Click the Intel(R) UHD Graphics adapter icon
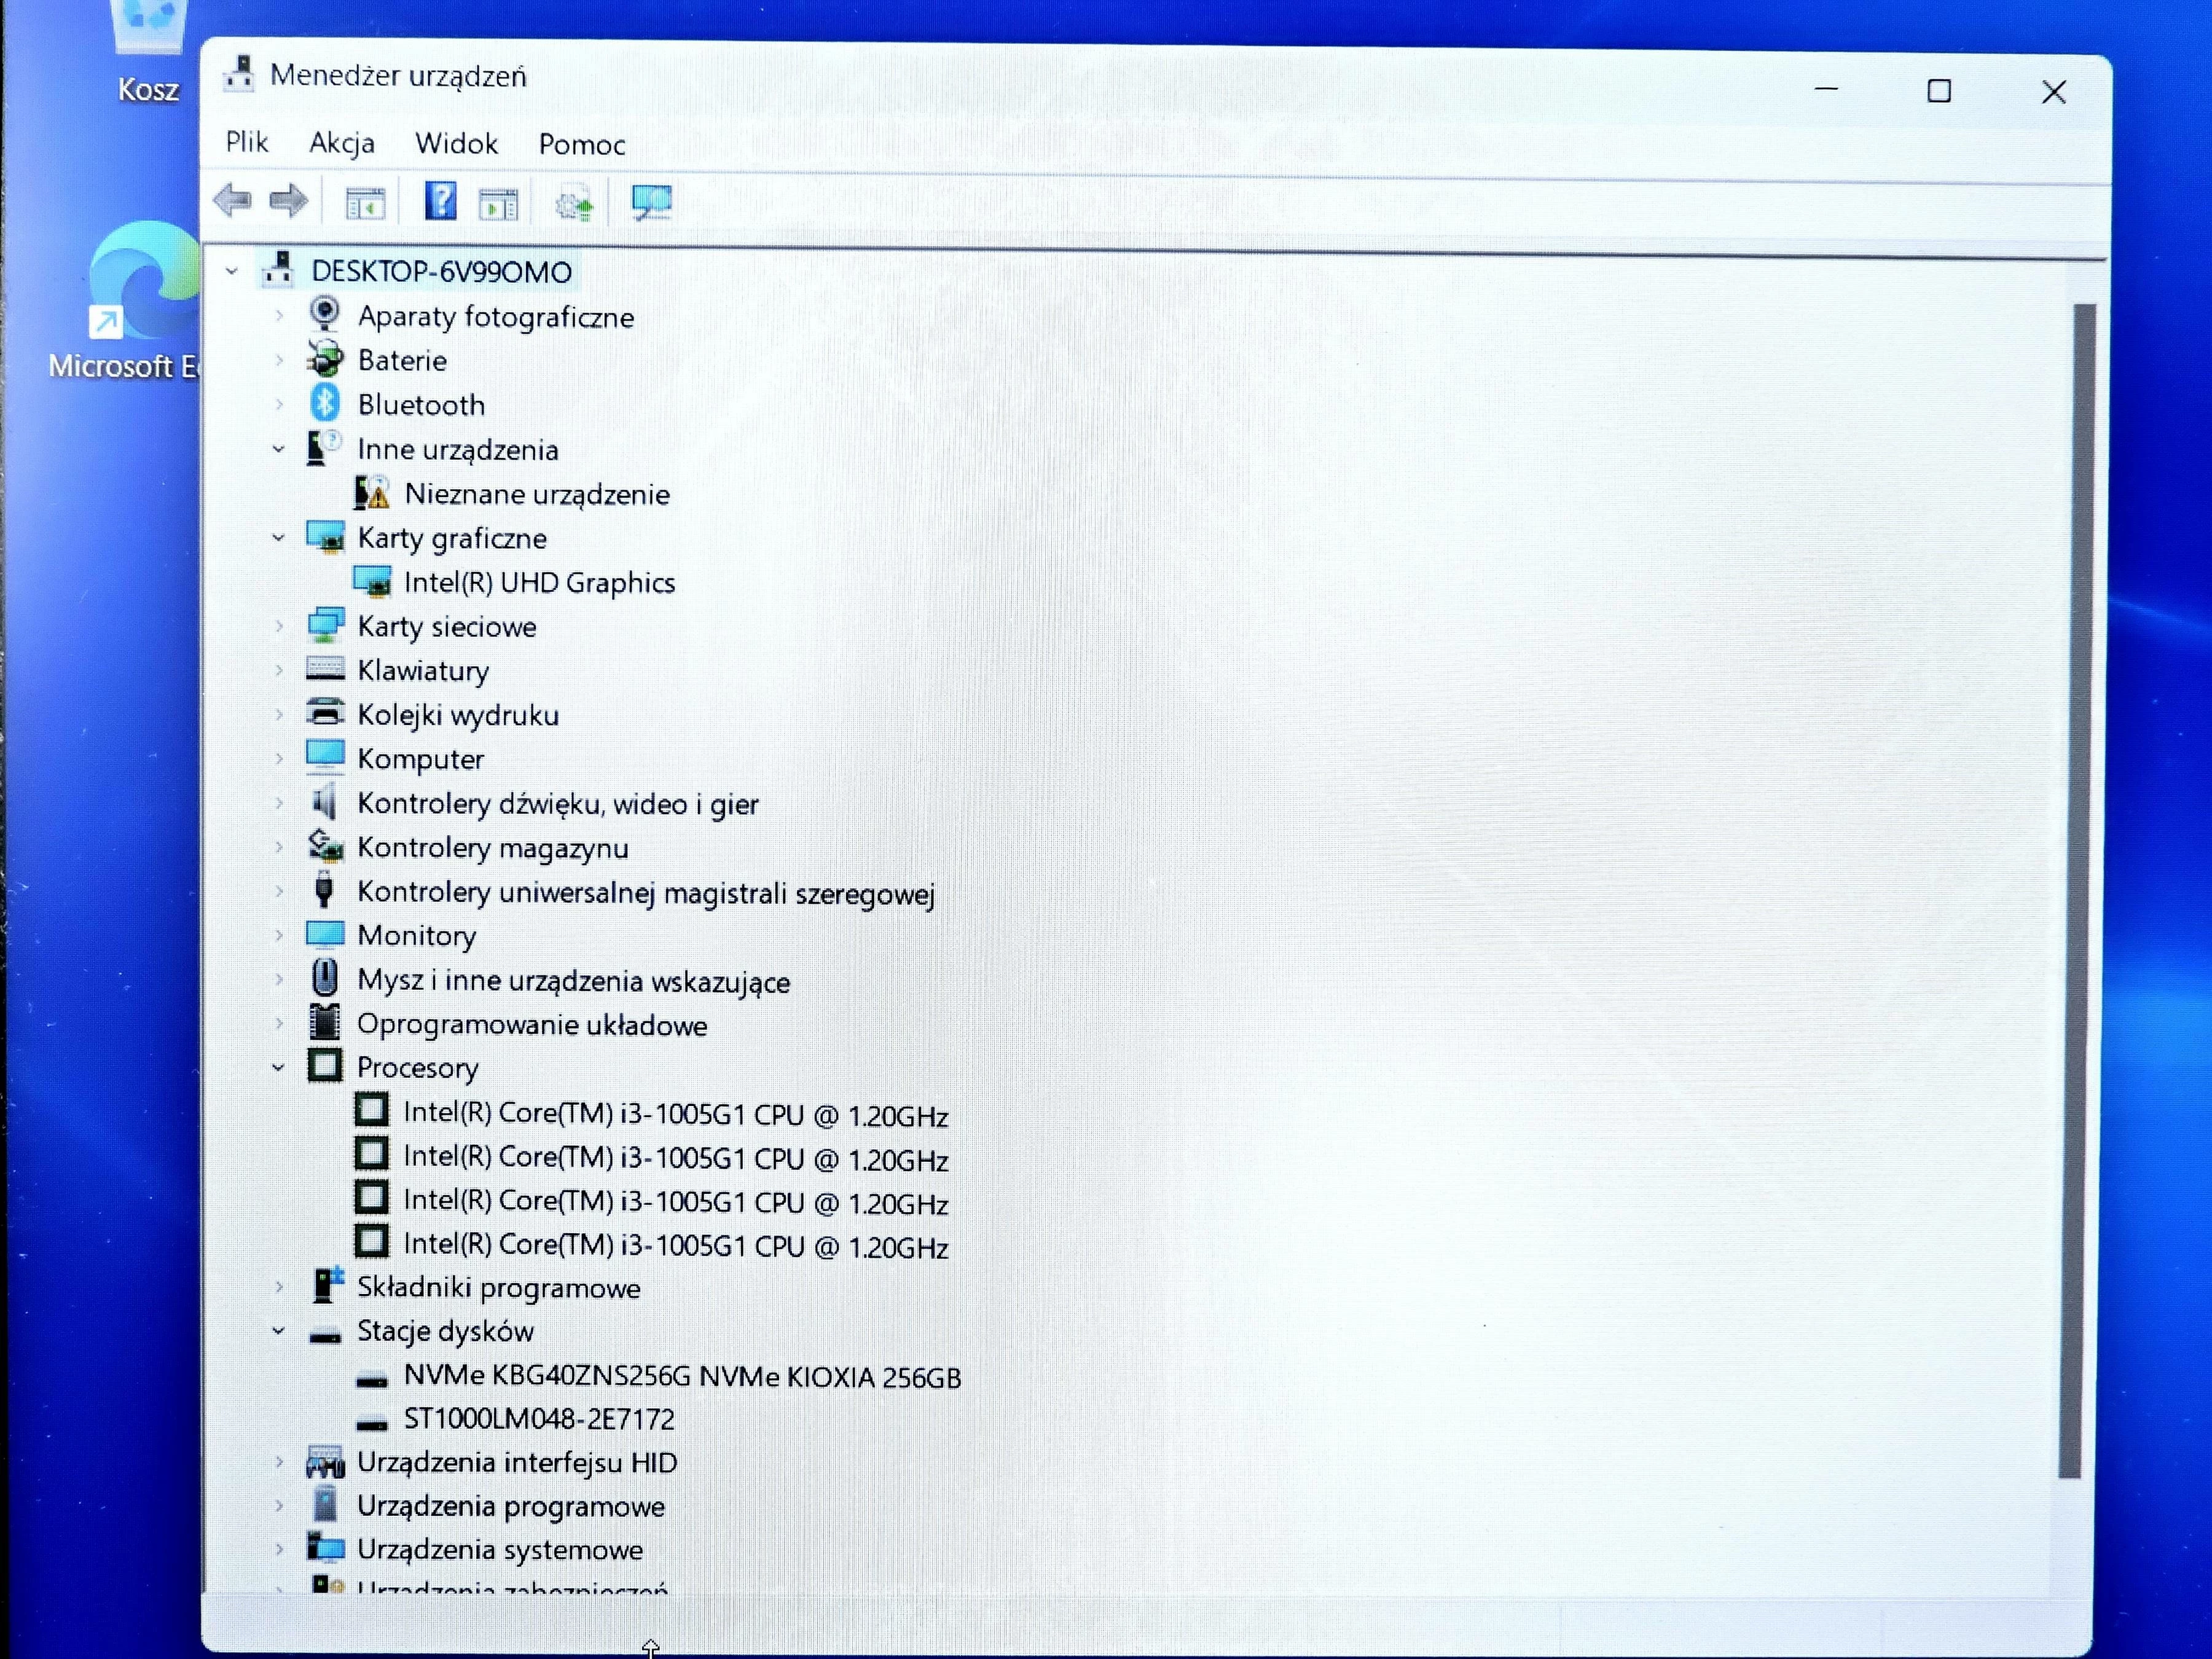 372,581
